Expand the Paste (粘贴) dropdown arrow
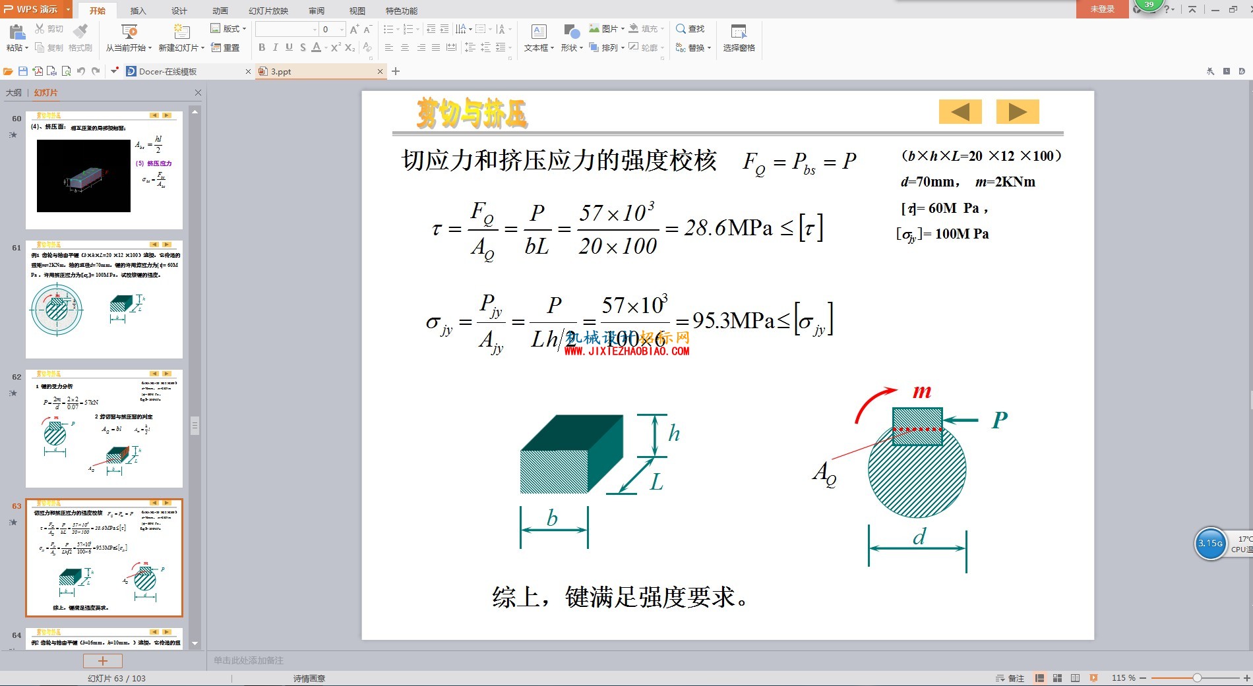The height and width of the screenshot is (686, 1253). coord(27,48)
